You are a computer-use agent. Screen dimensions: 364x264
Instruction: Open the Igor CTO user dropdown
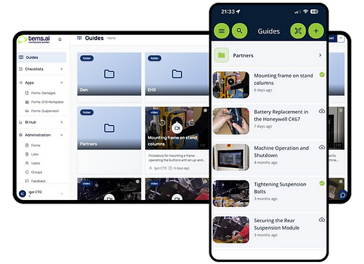[61, 193]
